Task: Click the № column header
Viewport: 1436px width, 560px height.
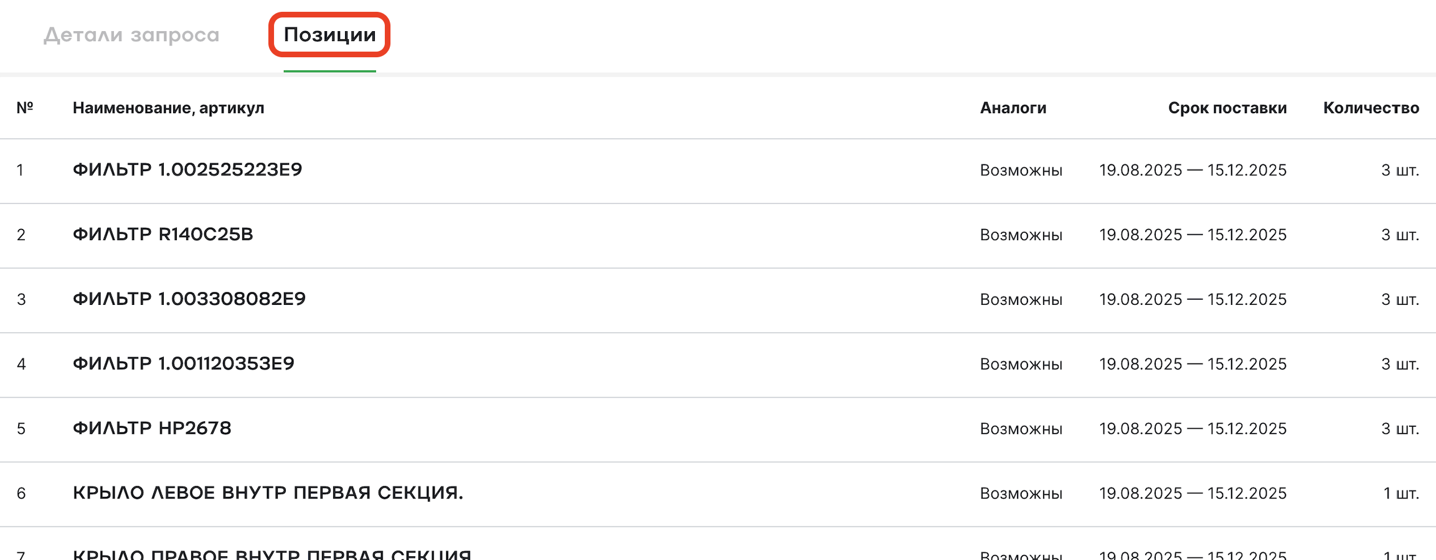Action: (25, 108)
